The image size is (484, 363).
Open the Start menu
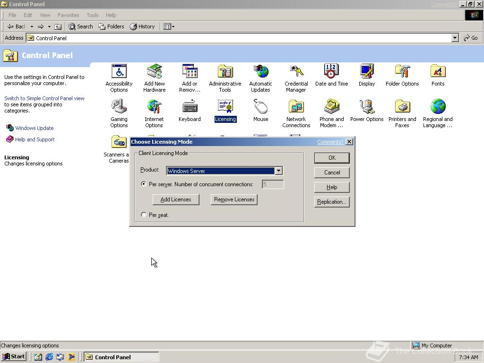(13, 356)
